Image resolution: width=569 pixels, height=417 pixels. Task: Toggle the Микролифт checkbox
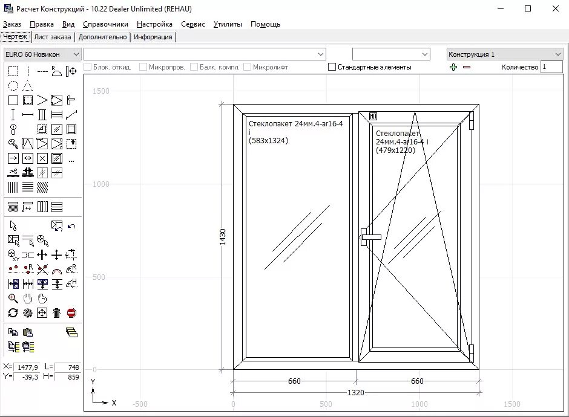point(247,67)
